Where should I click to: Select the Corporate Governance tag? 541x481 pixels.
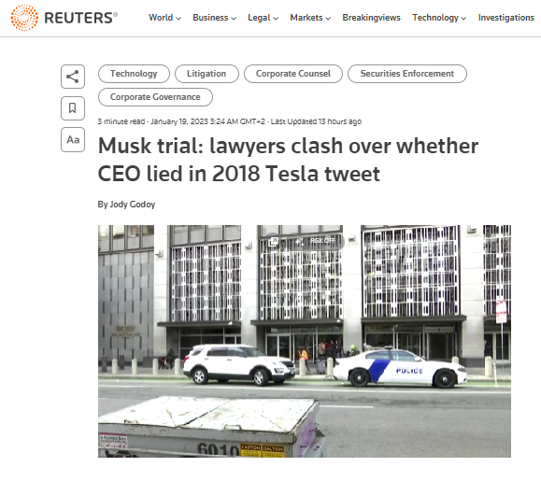[x=155, y=97]
